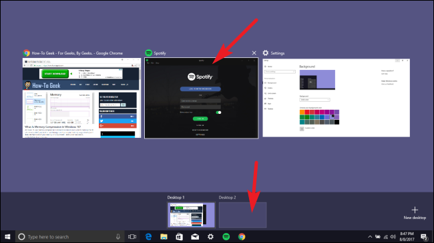Click the Spotify username field

coord(200,101)
